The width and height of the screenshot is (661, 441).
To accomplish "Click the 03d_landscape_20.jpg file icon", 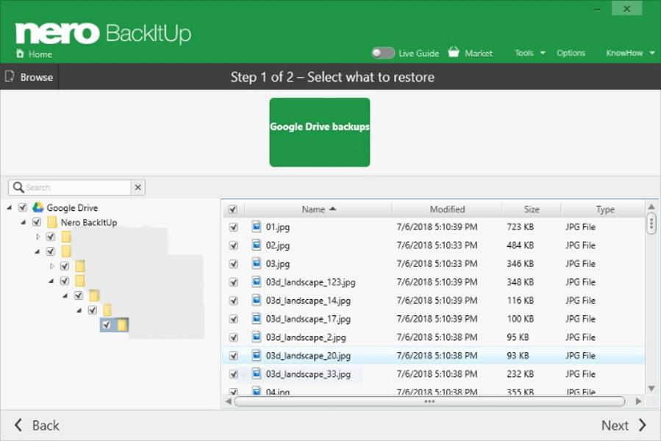I will click(x=257, y=356).
